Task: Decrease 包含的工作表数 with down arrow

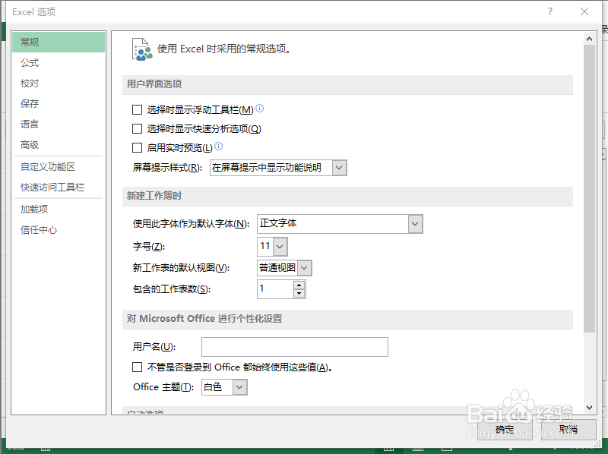Action: 299,294
